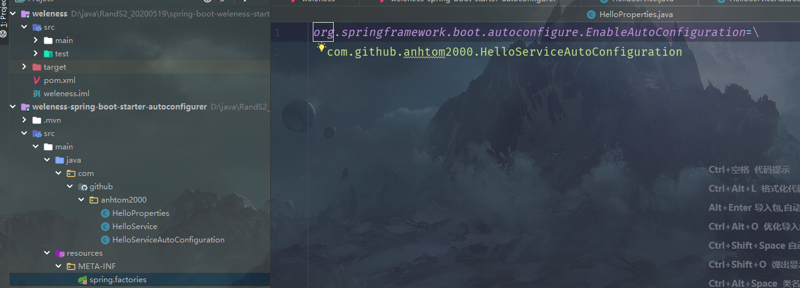Click the weleness.iml file icon

coord(37,94)
